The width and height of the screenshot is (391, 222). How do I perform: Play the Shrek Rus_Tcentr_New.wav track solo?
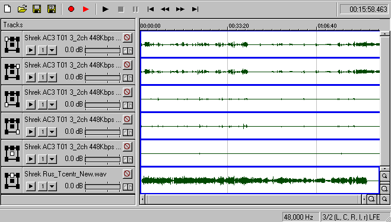31,186
